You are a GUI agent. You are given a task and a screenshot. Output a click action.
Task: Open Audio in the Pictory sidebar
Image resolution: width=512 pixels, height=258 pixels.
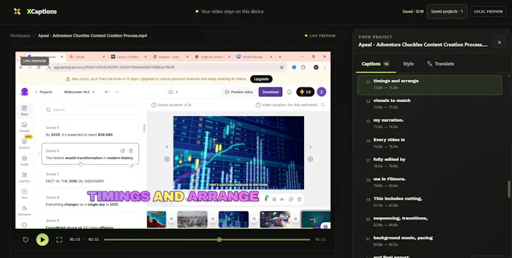(24, 160)
